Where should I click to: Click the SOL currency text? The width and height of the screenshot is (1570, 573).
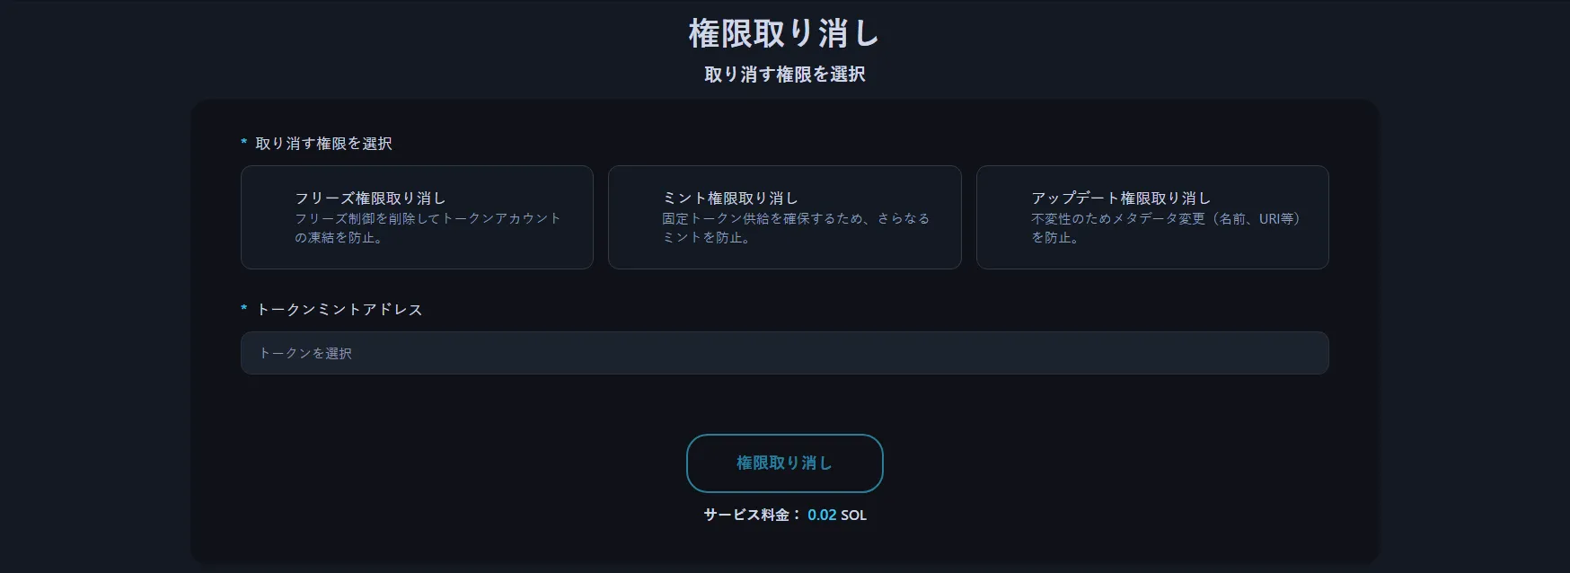[x=854, y=515]
